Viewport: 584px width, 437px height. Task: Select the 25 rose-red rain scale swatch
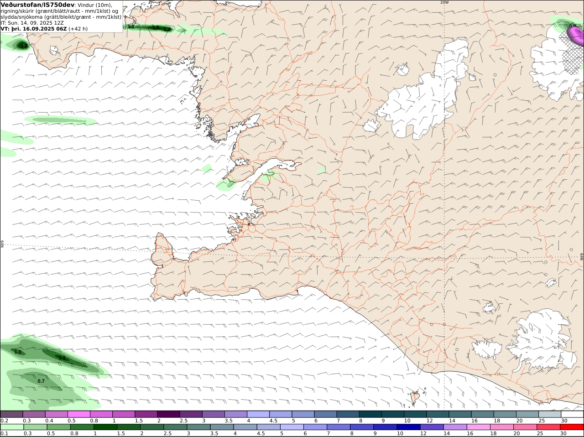[x=549, y=427]
